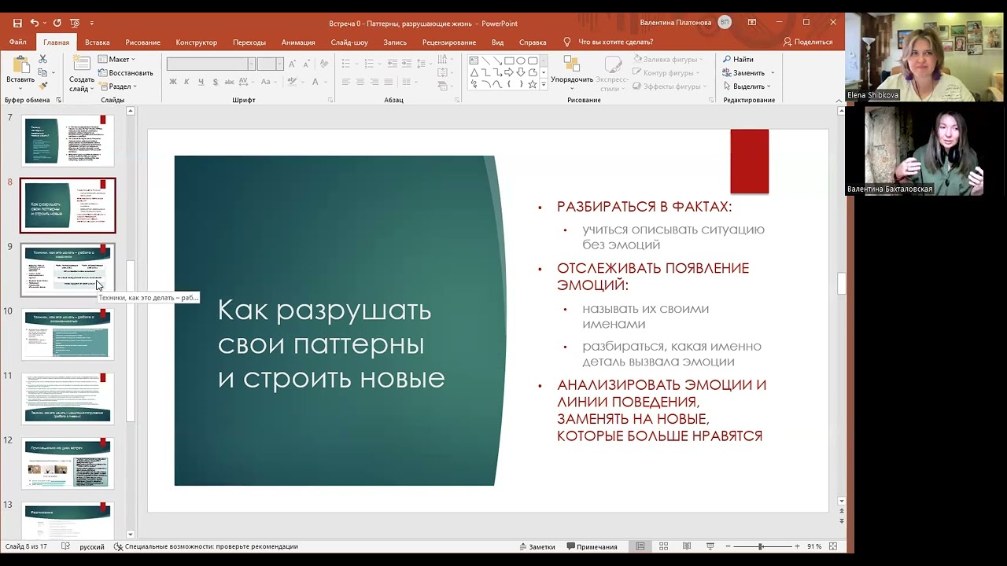This screenshot has width=1007, height=566.
Task: Switch to the Конструктор tab
Action: 197,42
